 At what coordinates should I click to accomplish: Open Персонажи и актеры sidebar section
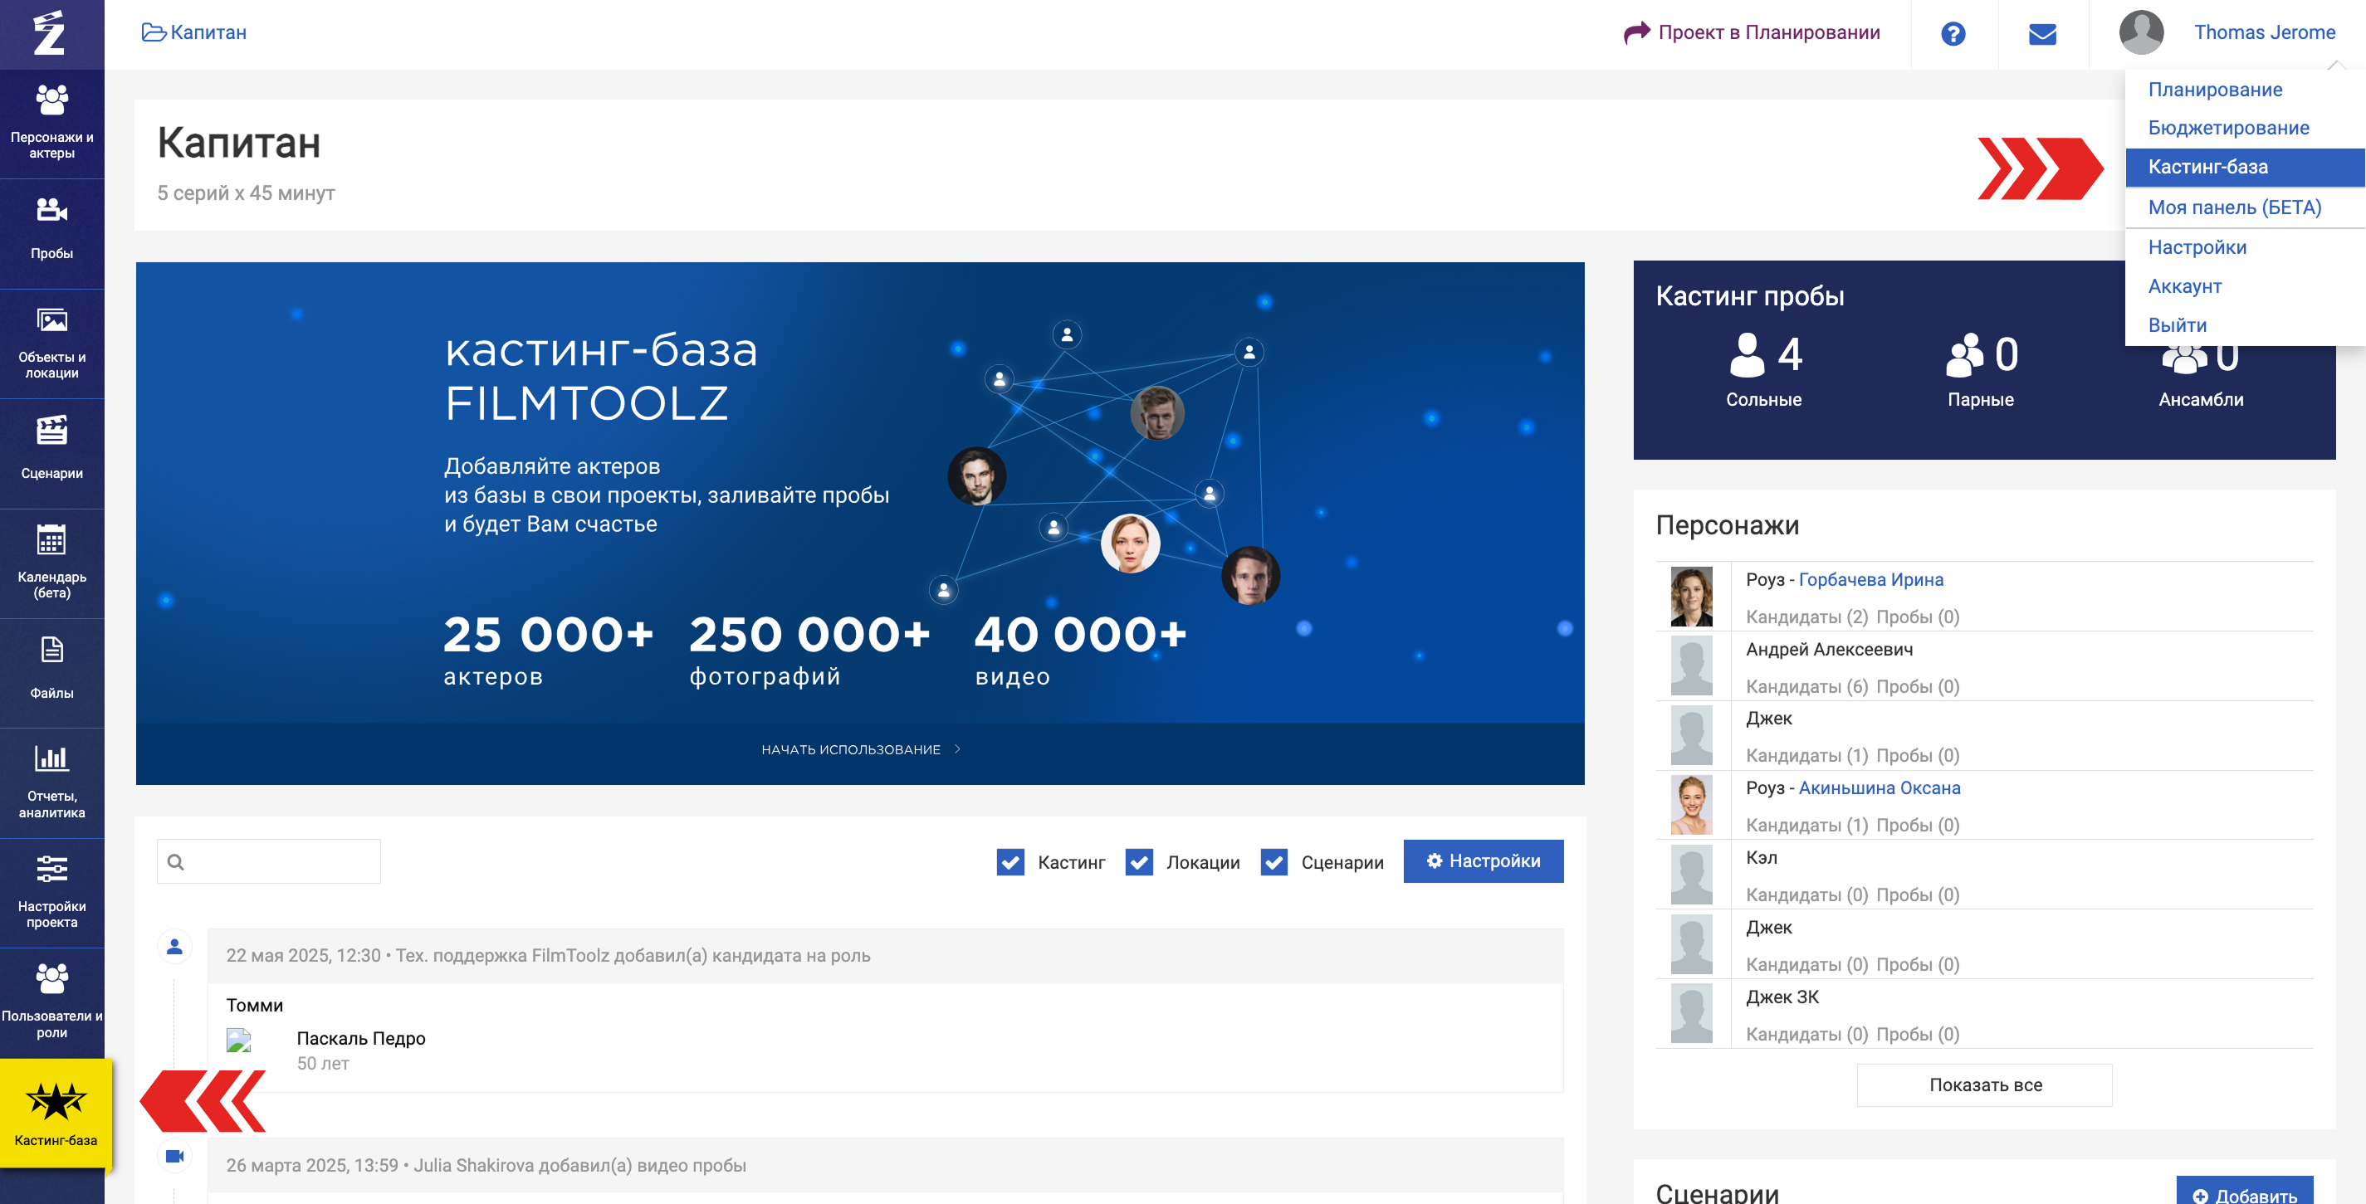coord(52,124)
